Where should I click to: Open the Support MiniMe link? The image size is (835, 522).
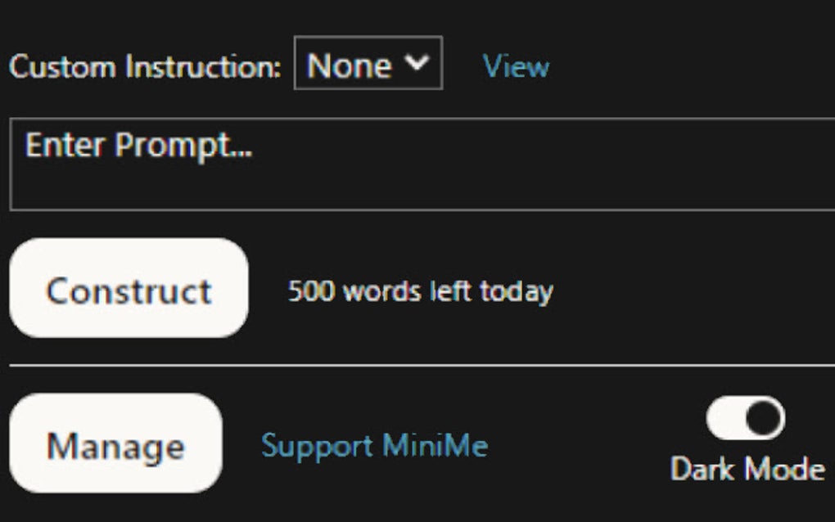click(x=374, y=446)
